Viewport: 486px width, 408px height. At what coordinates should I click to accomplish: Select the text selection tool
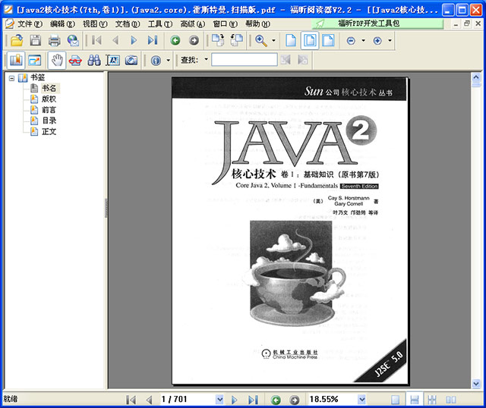point(113,60)
